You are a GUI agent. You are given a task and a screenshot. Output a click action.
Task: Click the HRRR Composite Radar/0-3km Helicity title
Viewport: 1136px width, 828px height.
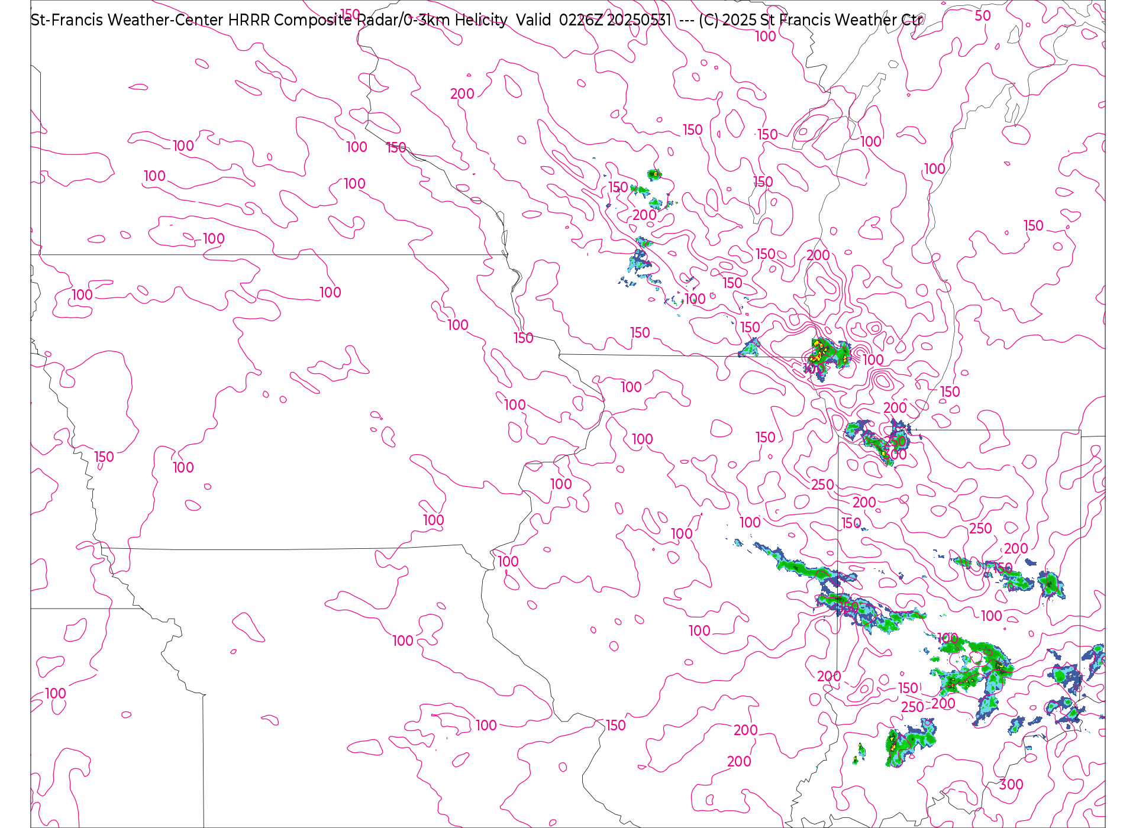click(x=367, y=20)
